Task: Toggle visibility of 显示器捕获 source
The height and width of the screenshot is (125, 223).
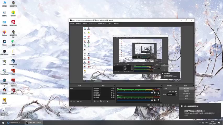Action: (x=111, y=95)
